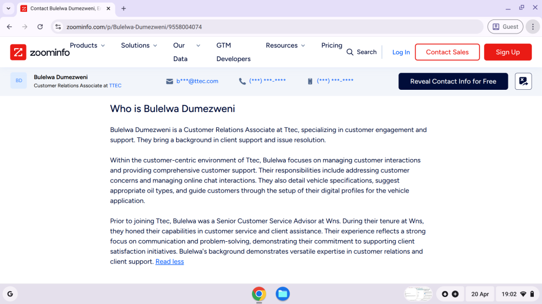Click the ZoomInfo logo
Viewport: 542px width, 304px height.
(x=40, y=52)
